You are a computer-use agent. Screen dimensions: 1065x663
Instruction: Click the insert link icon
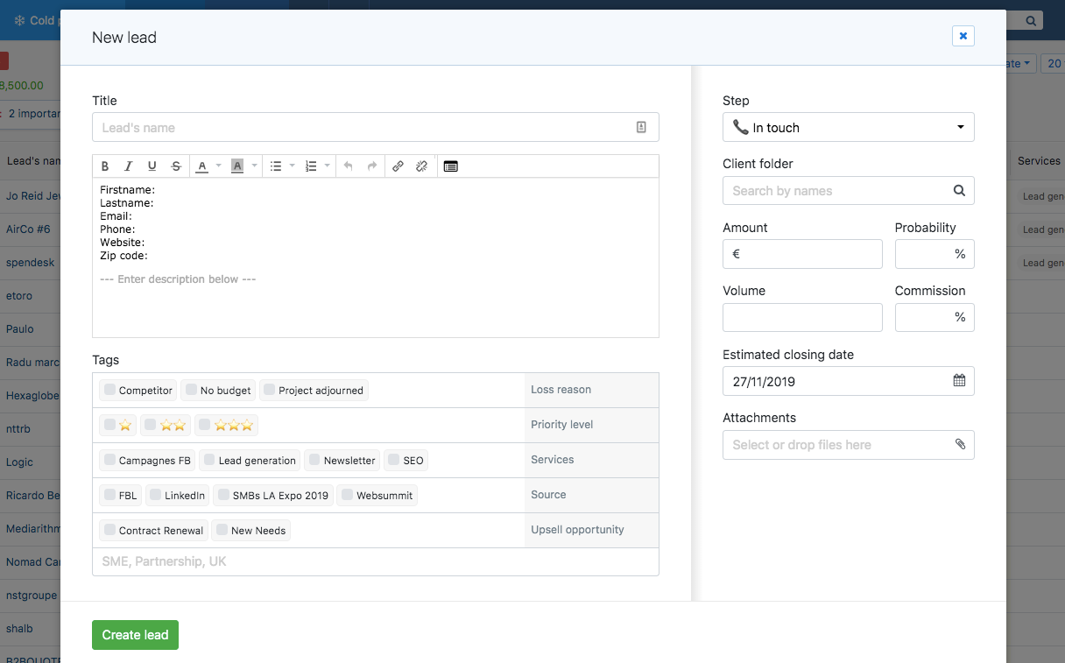coord(398,166)
